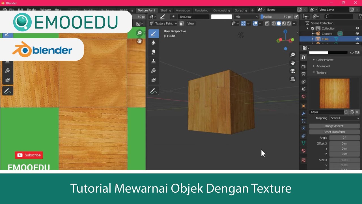Toggle the camera view icon in viewport
This screenshot has width=362, height=204.
pyautogui.click(x=293, y=71)
